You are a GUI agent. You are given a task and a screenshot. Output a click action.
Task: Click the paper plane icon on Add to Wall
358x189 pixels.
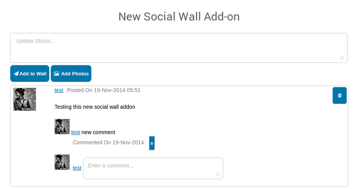tap(16, 74)
